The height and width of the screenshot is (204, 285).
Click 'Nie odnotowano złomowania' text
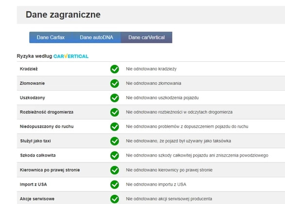[153, 83]
